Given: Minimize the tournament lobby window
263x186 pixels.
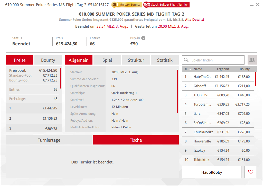Looking at the screenshot, I should 251,5.
